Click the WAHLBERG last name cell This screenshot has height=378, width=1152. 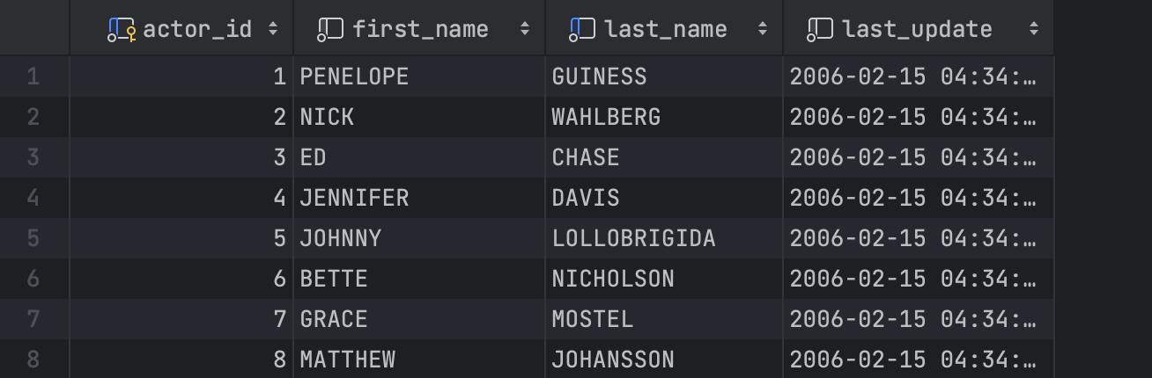664,117
